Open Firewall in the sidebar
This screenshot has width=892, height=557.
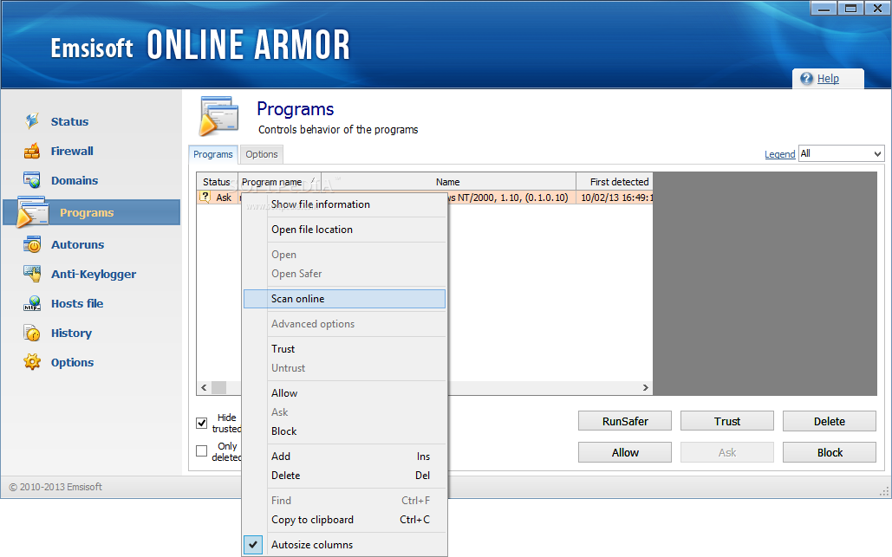(x=72, y=151)
